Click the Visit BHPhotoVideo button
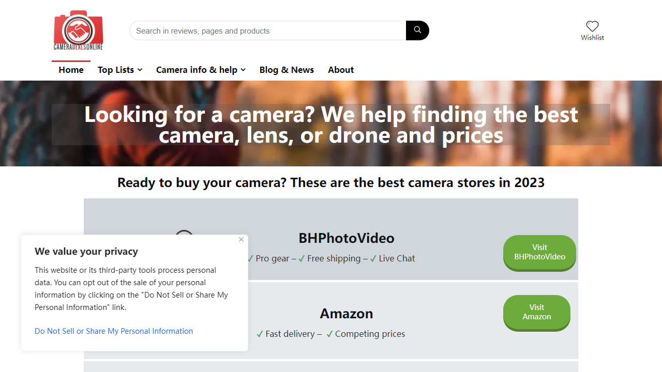 point(539,253)
